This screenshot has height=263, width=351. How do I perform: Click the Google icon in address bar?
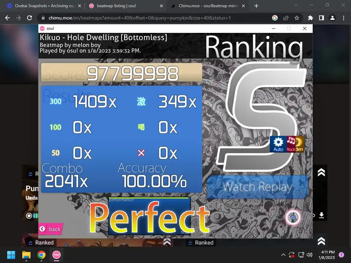click(x=275, y=18)
